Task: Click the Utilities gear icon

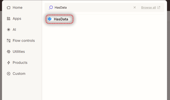Action: coord(9,52)
